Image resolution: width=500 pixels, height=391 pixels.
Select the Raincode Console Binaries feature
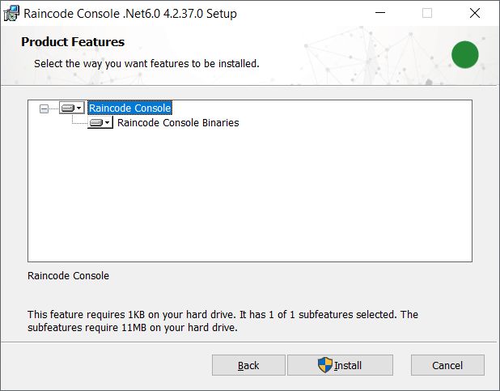coord(178,123)
